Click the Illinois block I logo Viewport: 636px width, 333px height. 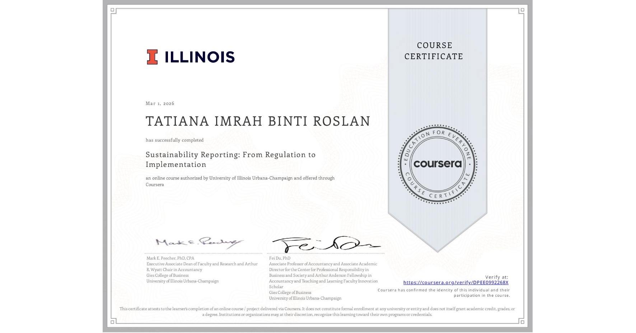pyautogui.click(x=152, y=57)
